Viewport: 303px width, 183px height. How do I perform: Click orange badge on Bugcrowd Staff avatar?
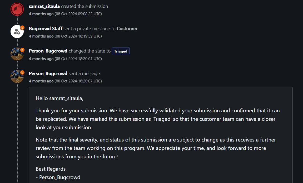click(x=22, y=27)
